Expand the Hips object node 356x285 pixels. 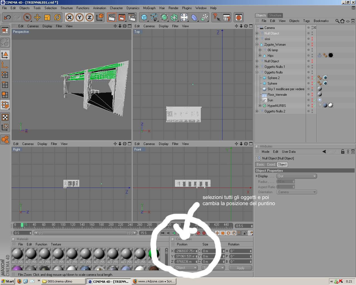[x=260, y=56]
